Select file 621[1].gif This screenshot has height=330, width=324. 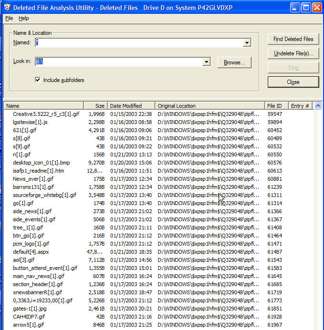[24, 130]
